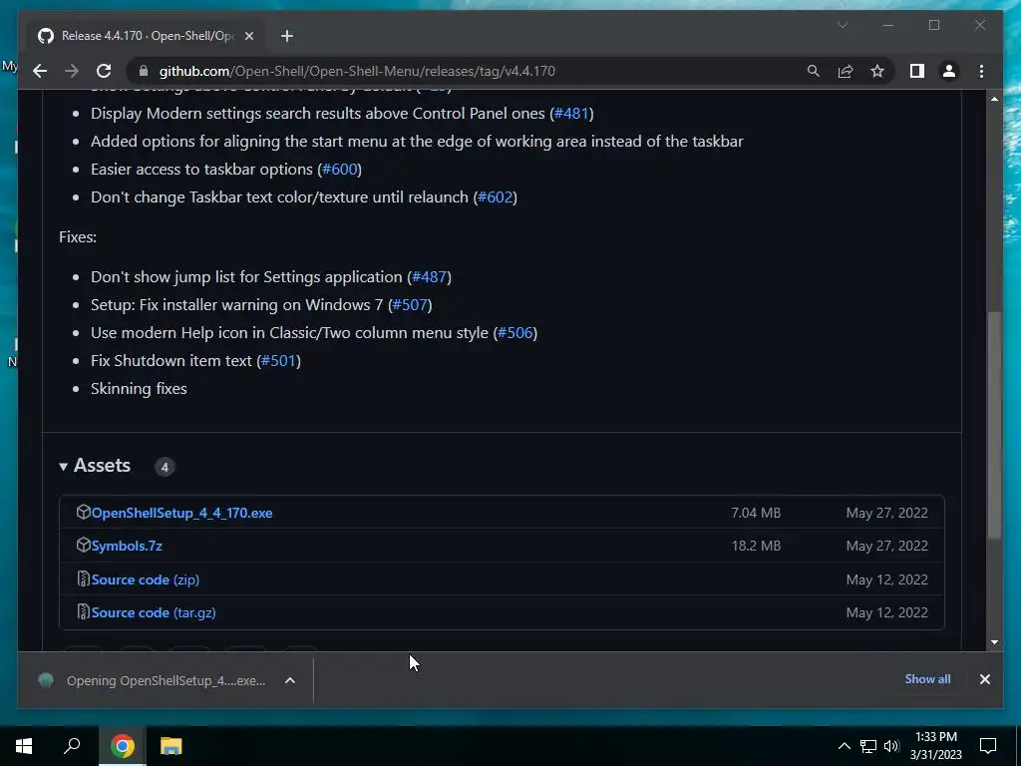
Task: Close the downloads bar
Action: [984, 679]
